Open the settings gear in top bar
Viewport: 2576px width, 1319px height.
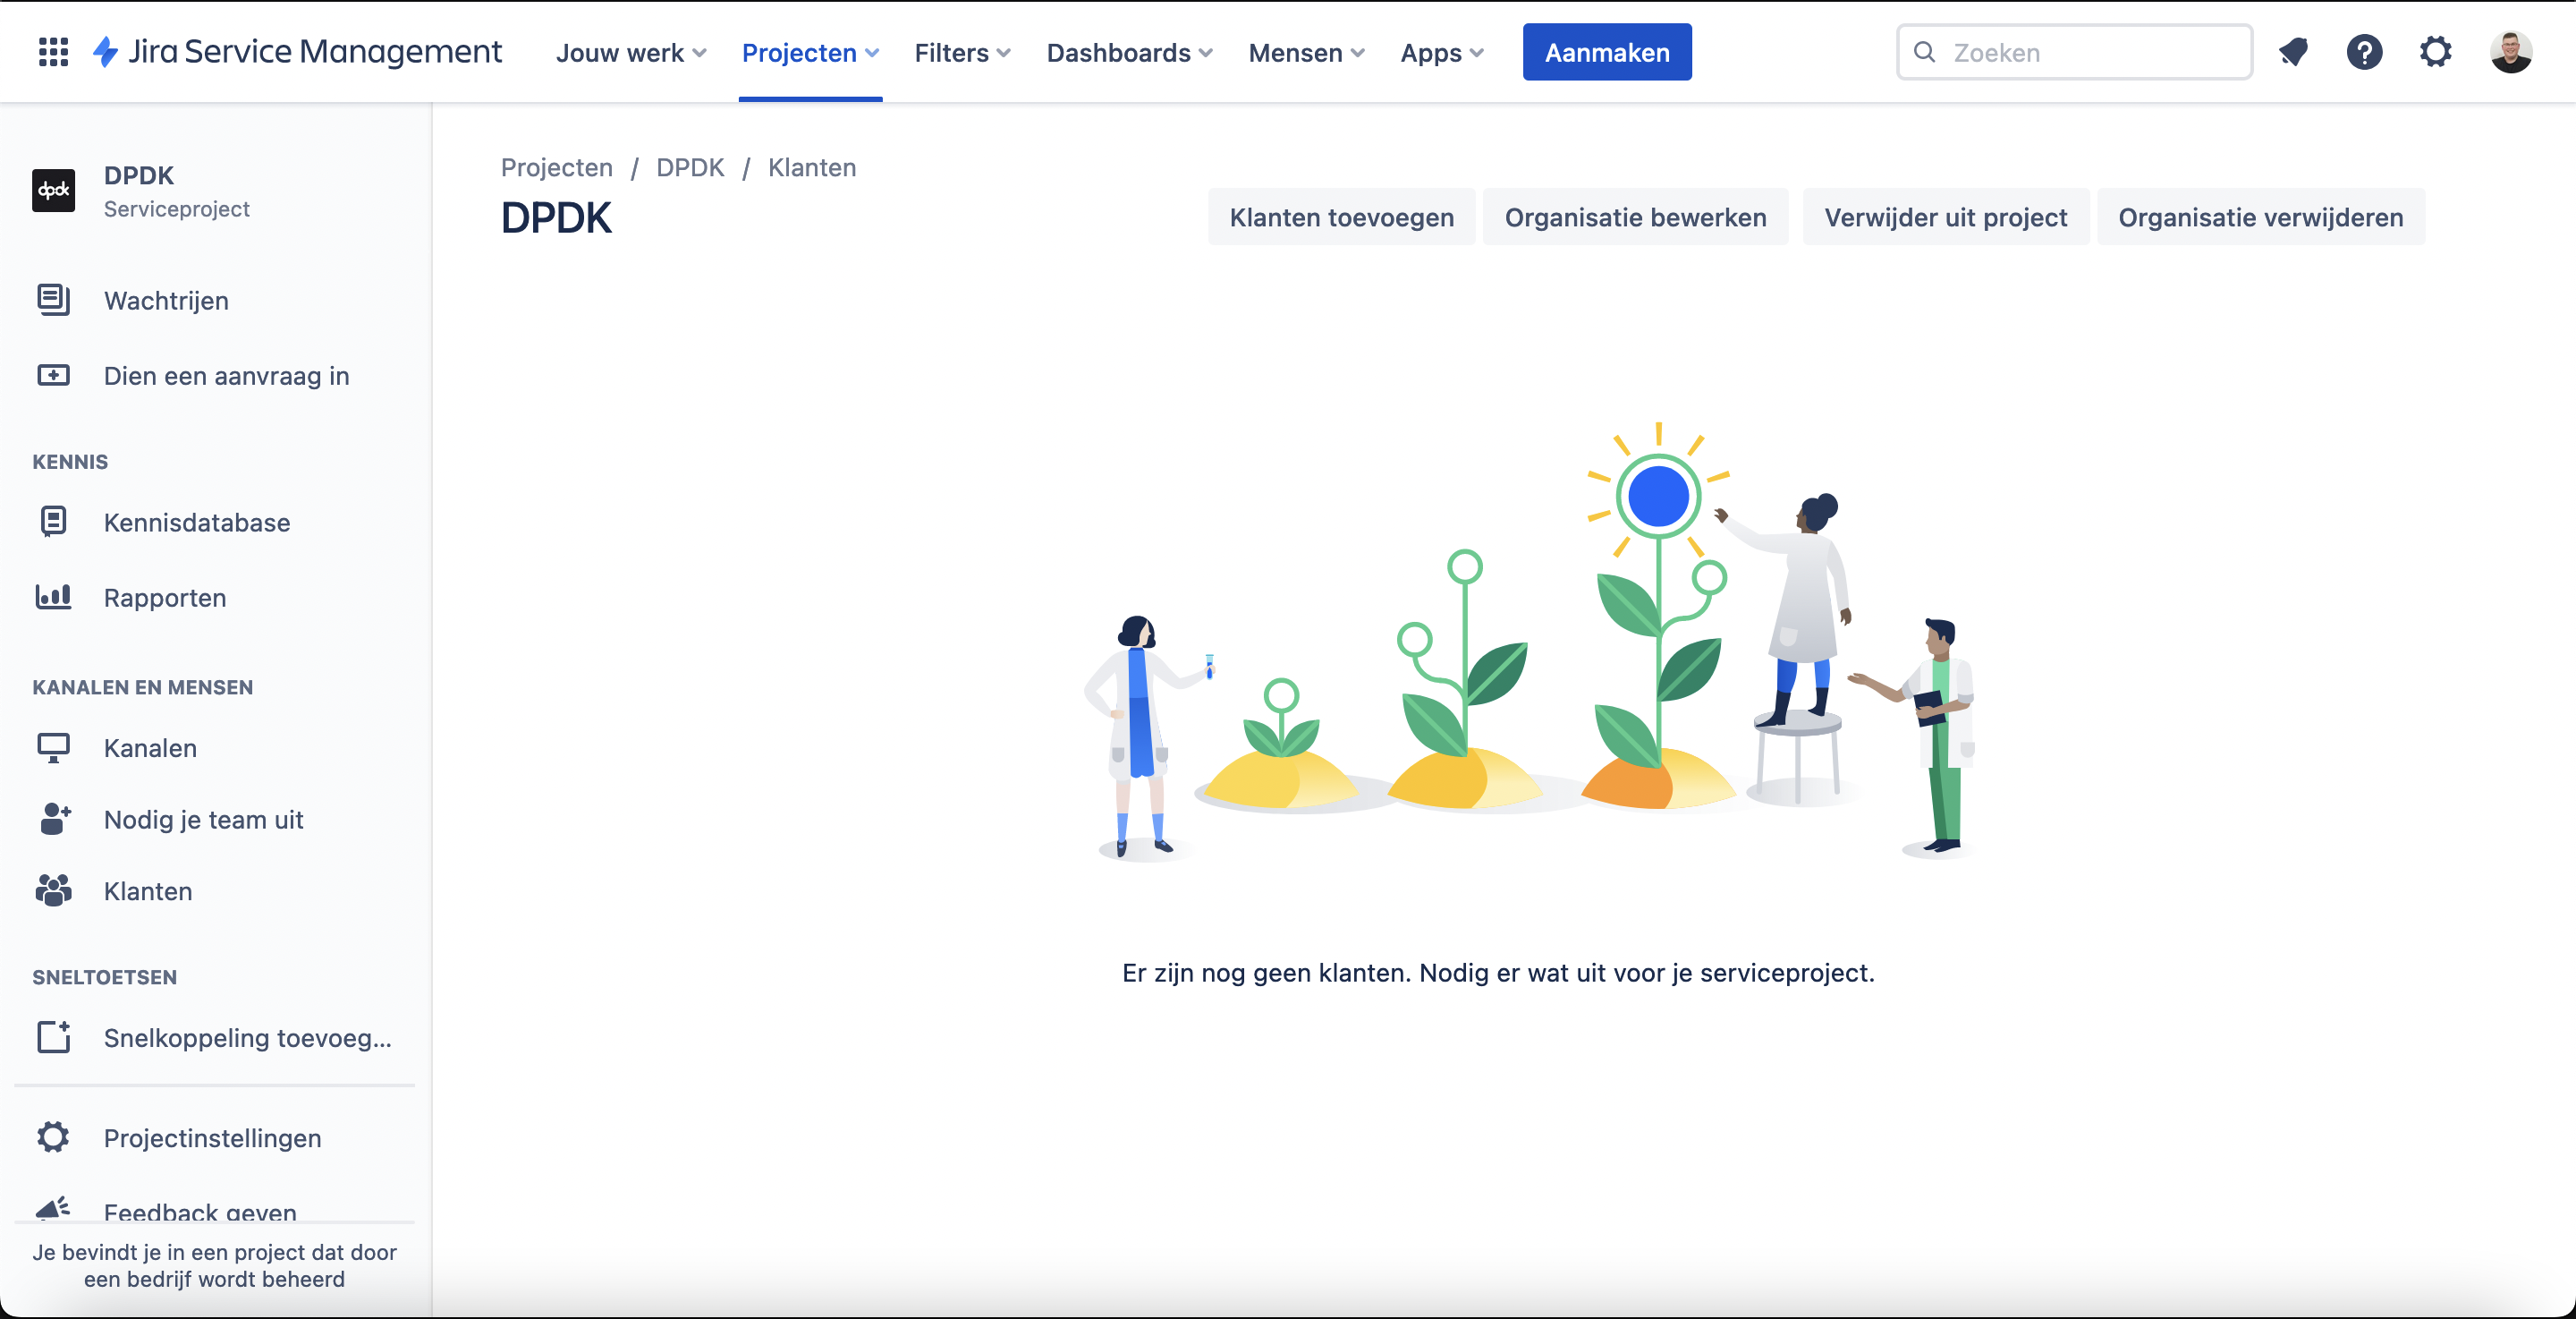point(2435,52)
